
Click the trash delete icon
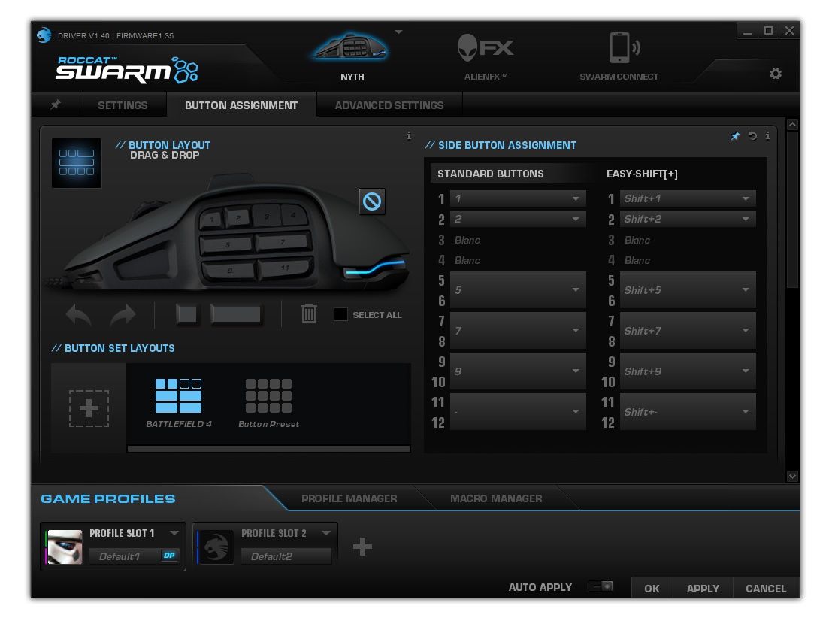point(309,313)
